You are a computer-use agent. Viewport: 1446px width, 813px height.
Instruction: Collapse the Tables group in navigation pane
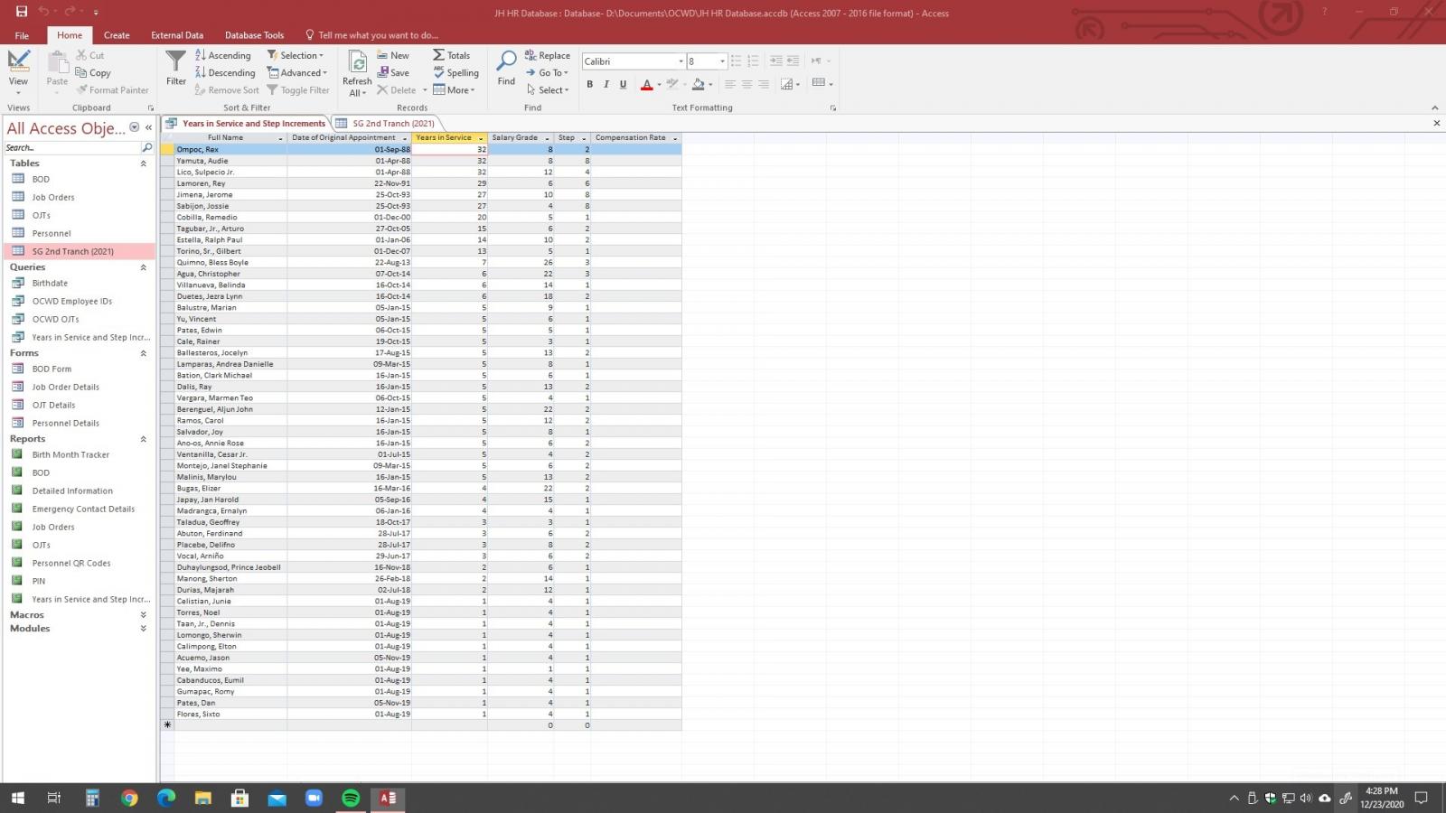[x=143, y=164]
